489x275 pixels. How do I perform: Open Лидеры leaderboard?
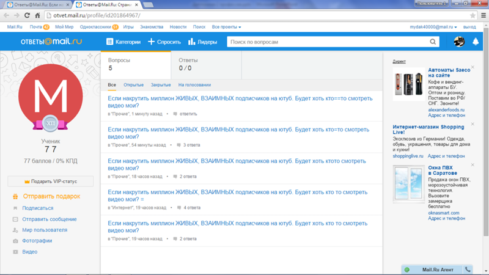tap(203, 42)
